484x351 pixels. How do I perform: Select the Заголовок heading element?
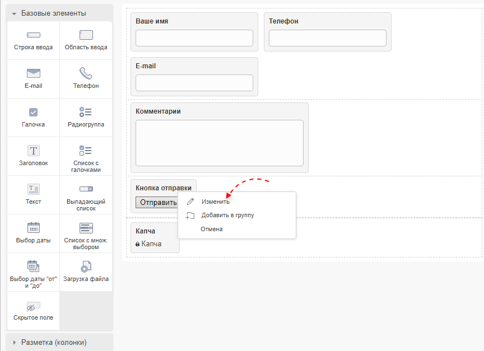33,151
